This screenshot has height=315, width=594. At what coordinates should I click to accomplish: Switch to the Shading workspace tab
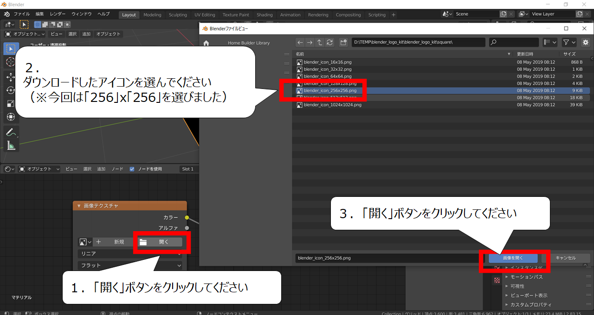[265, 15]
